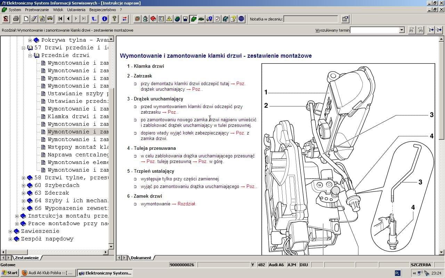
Task: Click the car vehicle selection icon beside documents
Action: 50,19
